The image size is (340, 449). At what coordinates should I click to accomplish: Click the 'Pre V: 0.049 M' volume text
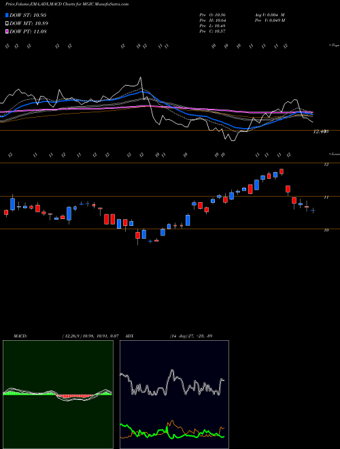click(x=269, y=20)
